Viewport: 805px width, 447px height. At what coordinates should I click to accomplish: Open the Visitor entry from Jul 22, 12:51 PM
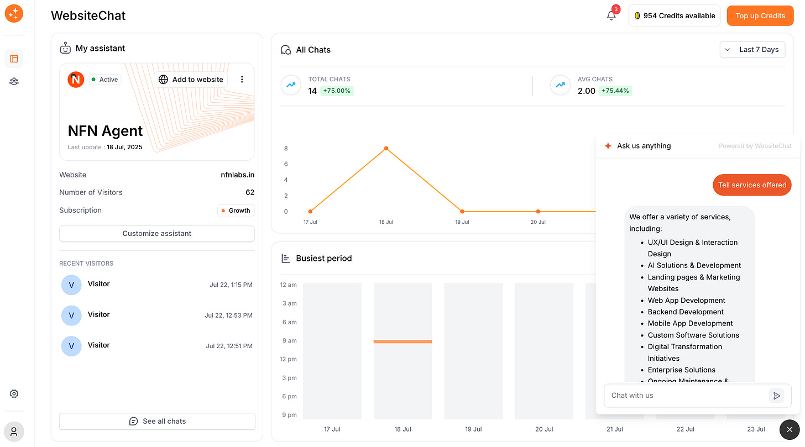[157, 346]
